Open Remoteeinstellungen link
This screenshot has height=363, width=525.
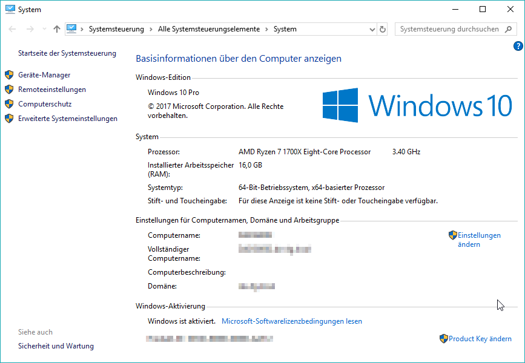click(x=52, y=90)
